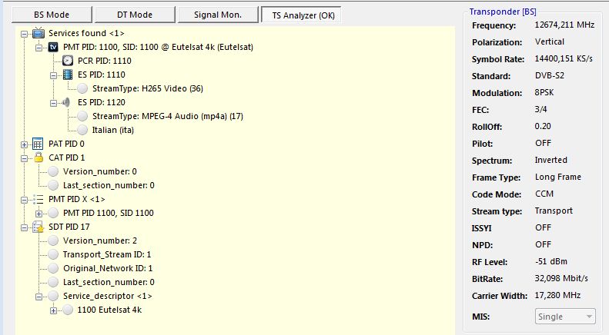Click the BitRate value 32,098 Mbit/s
609x335 pixels.
561,278
